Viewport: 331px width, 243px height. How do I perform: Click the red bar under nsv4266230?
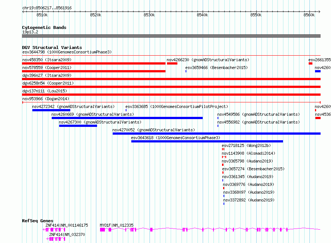click(172, 63)
